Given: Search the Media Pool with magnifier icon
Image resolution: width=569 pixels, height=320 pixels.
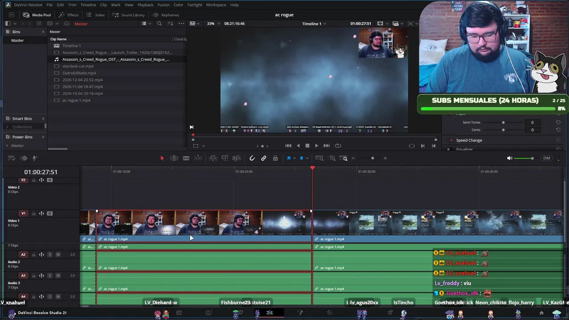Looking at the screenshot, I should 160,24.
